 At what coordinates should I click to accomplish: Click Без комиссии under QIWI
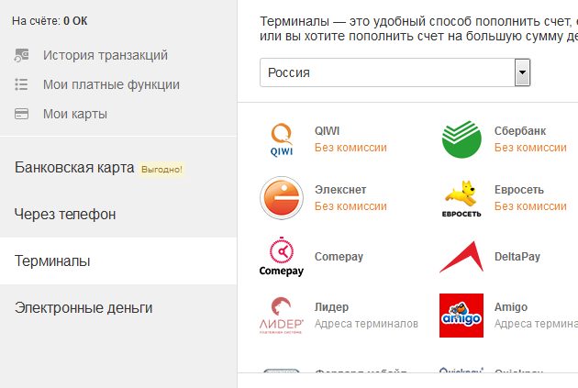(350, 148)
